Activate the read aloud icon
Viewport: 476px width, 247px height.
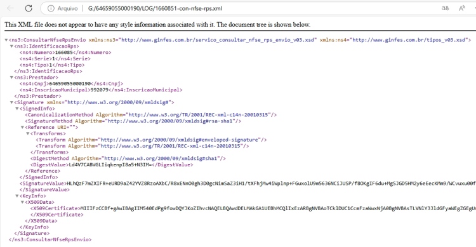[x=462, y=8]
